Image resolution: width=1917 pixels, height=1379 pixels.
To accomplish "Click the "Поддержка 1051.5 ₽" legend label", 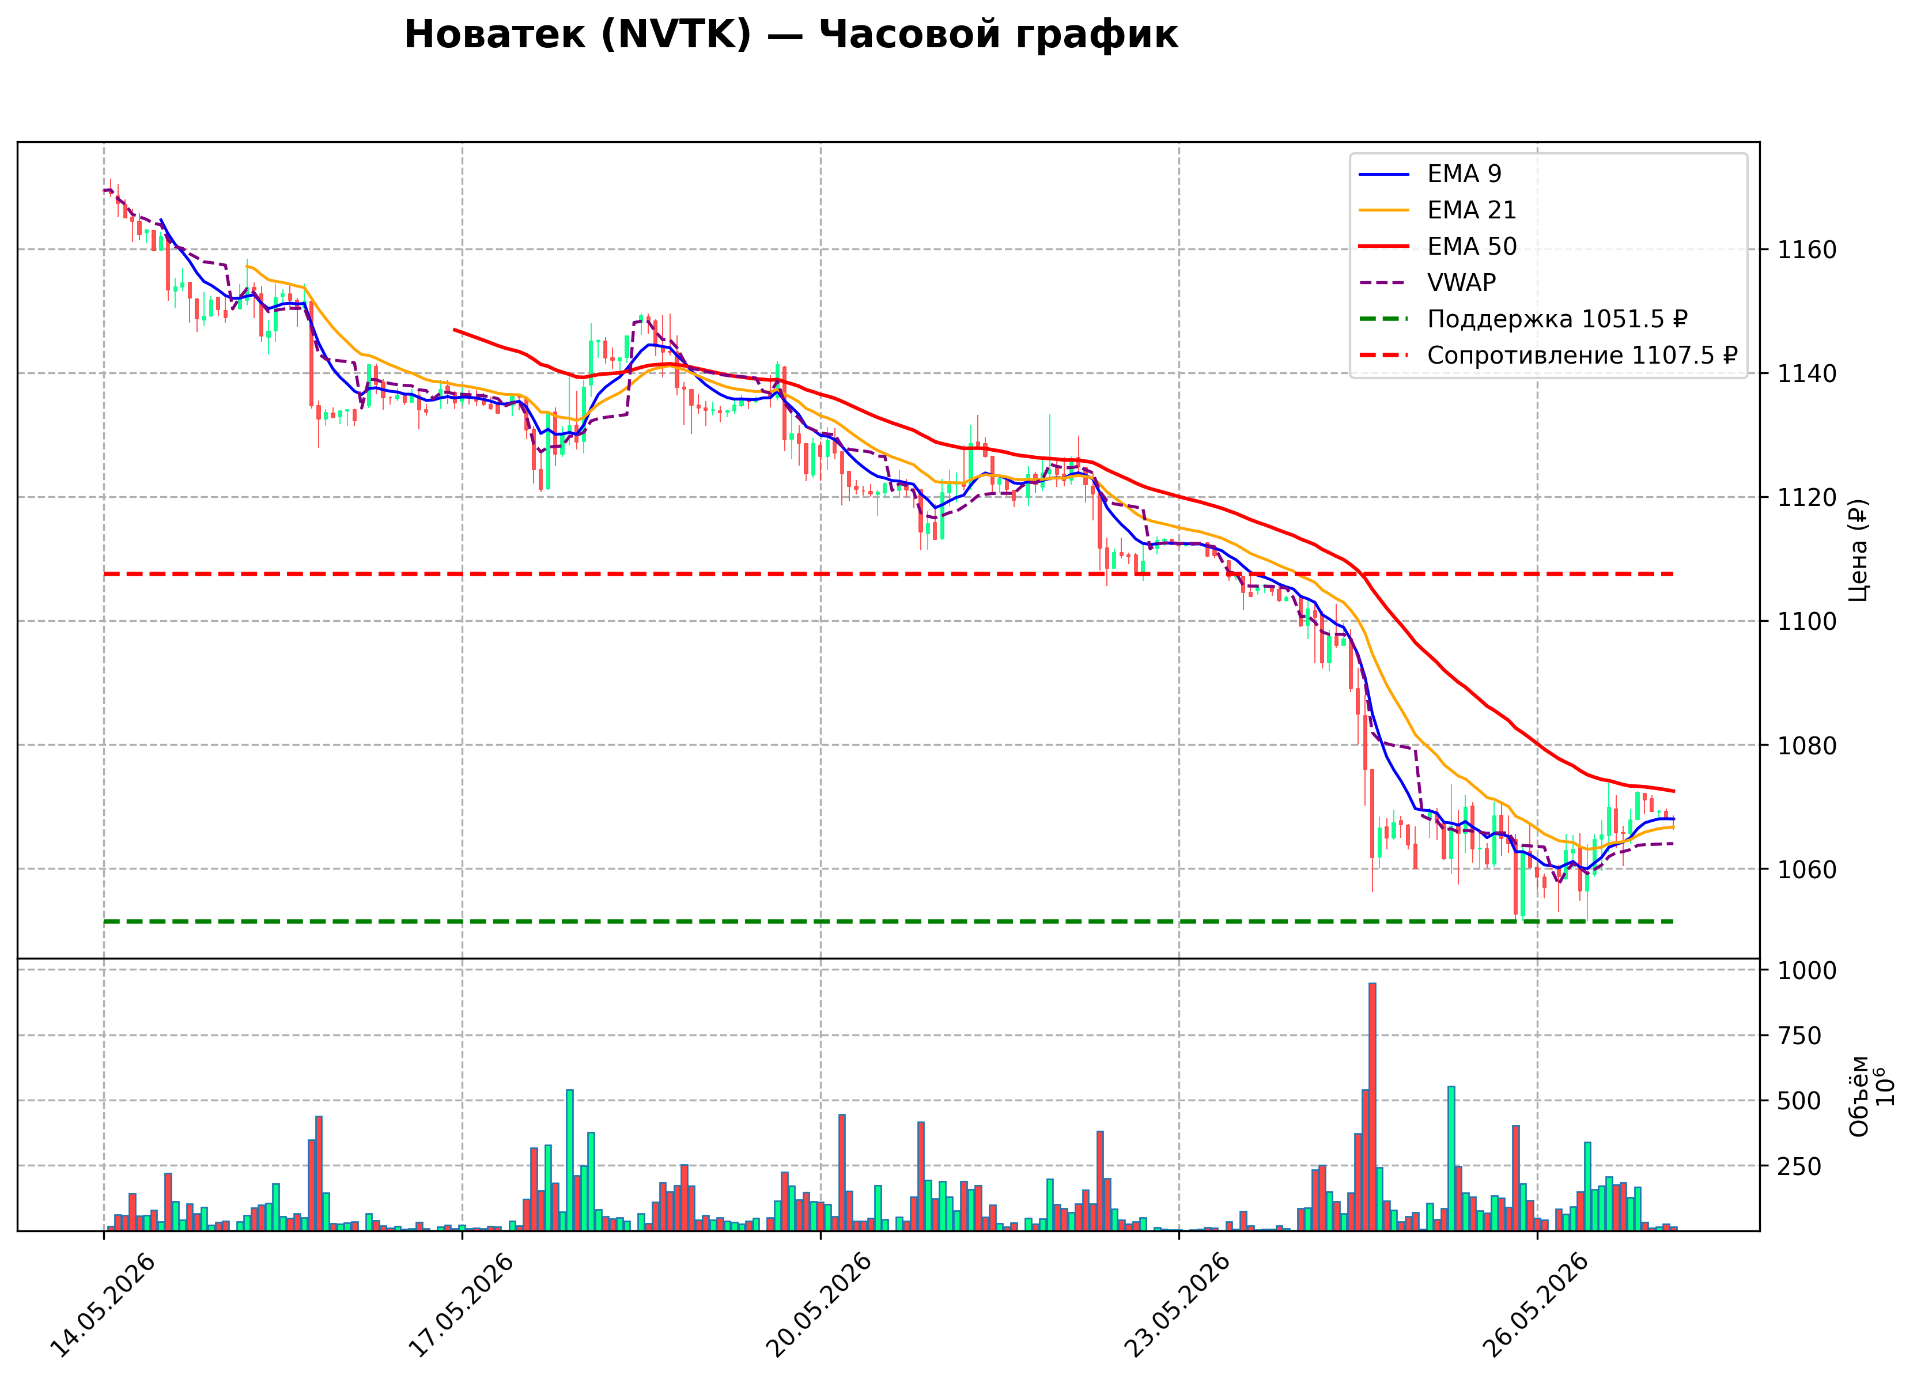I will (x=1557, y=320).
